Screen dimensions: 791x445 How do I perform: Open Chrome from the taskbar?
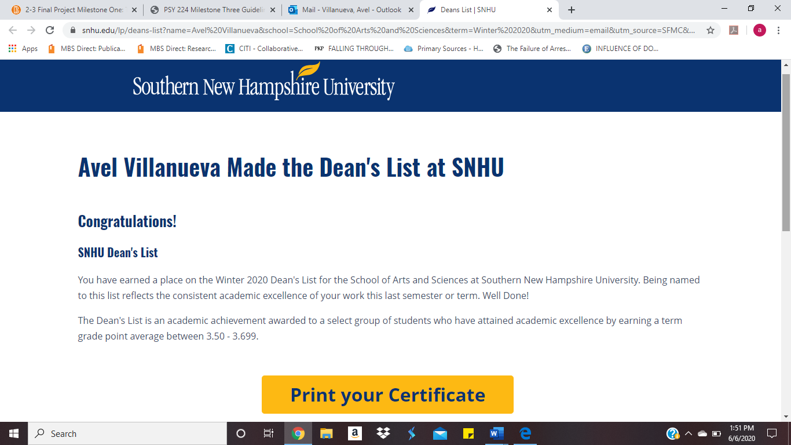[x=298, y=433]
